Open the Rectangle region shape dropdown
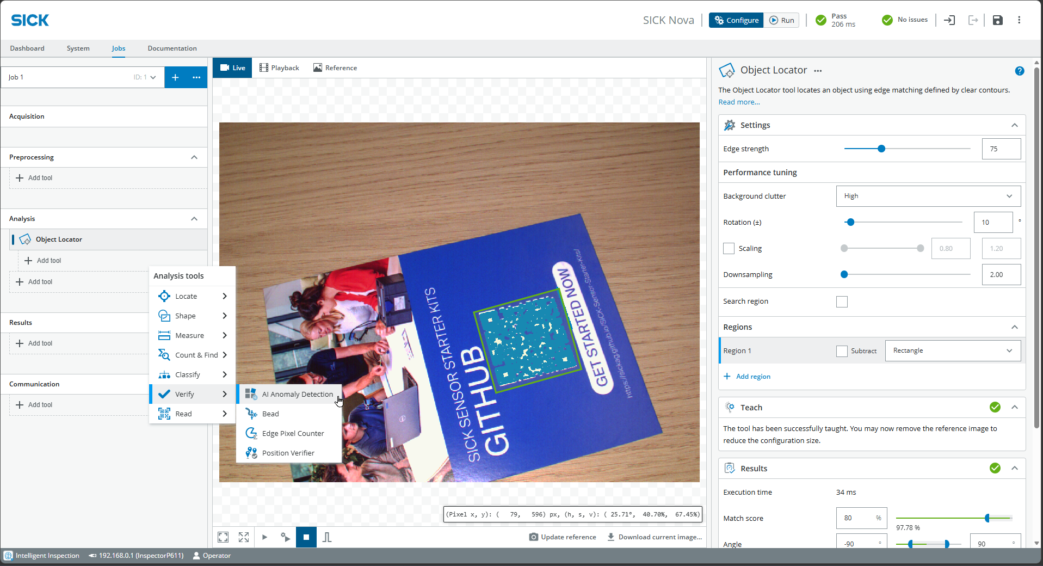1043x566 pixels. [x=953, y=350]
